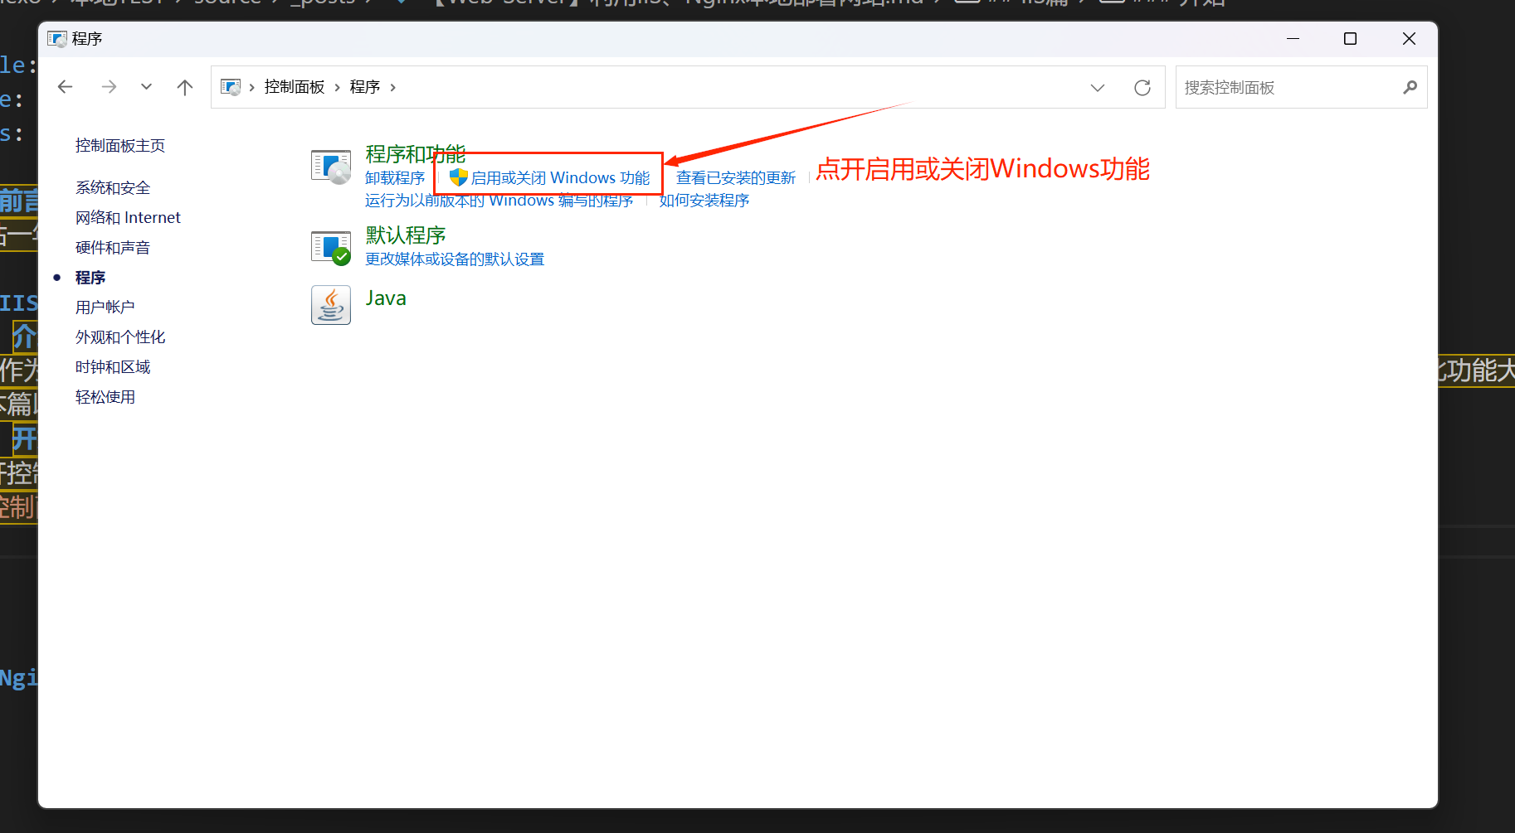Click the window icon in the title bar
The width and height of the screenshot is (1515, 833).
point(56,39)
